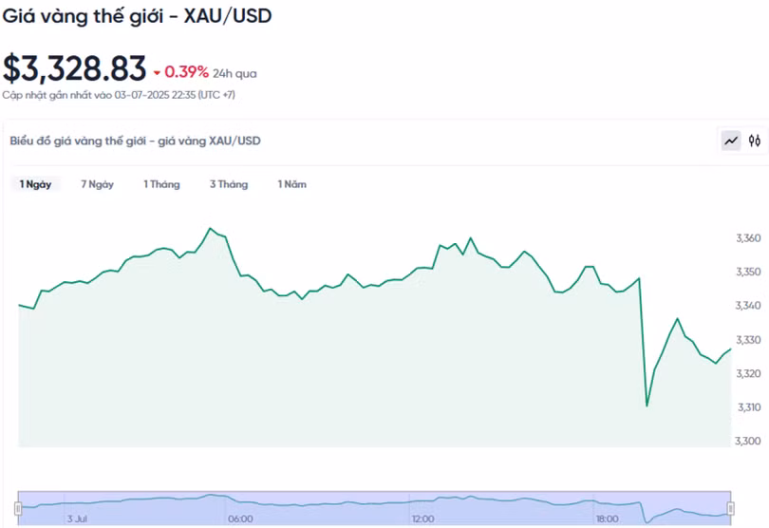Select the 1 Năm time range

(291, 184)
